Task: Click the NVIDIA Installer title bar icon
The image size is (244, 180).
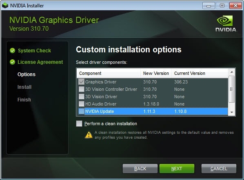Action: [5, 5]
